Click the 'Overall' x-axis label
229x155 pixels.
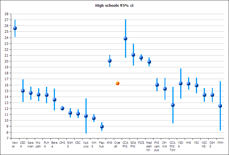[117, 144]
